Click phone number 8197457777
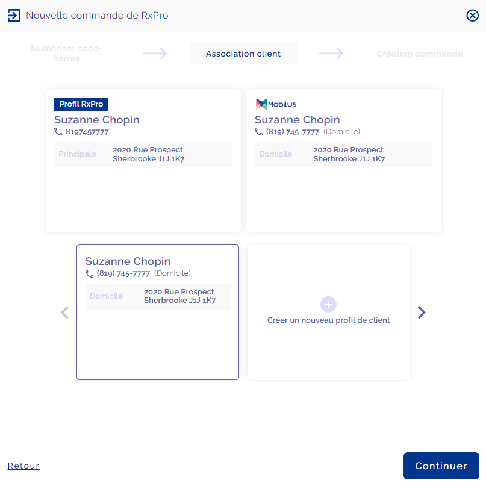Screen dimensions: 486x489 coord(87,132)
